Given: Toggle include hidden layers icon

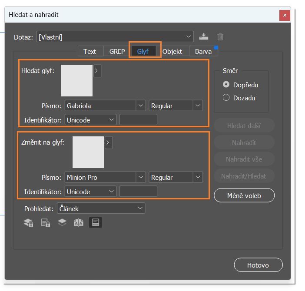Looking at the screenshot, I should point(62,222).
